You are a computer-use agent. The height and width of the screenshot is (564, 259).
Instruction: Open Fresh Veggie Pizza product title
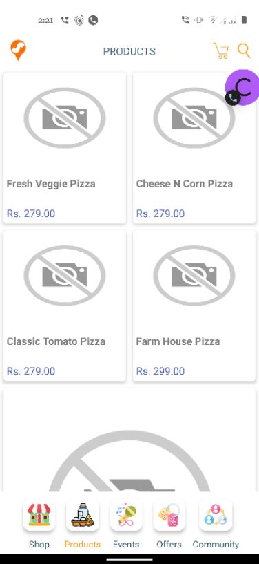(51, 184)
